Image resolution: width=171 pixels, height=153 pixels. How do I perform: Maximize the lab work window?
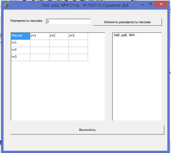point(150,4)
